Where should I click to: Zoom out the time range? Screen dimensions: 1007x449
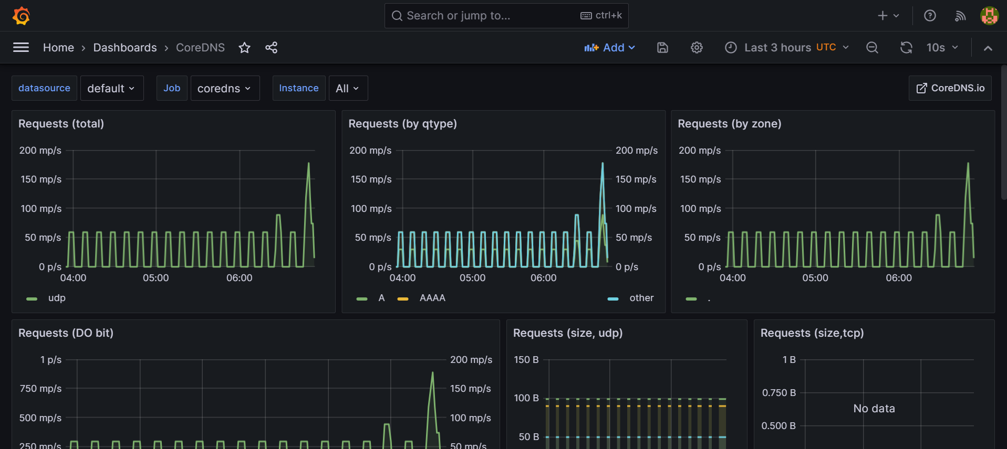point(872,48)
